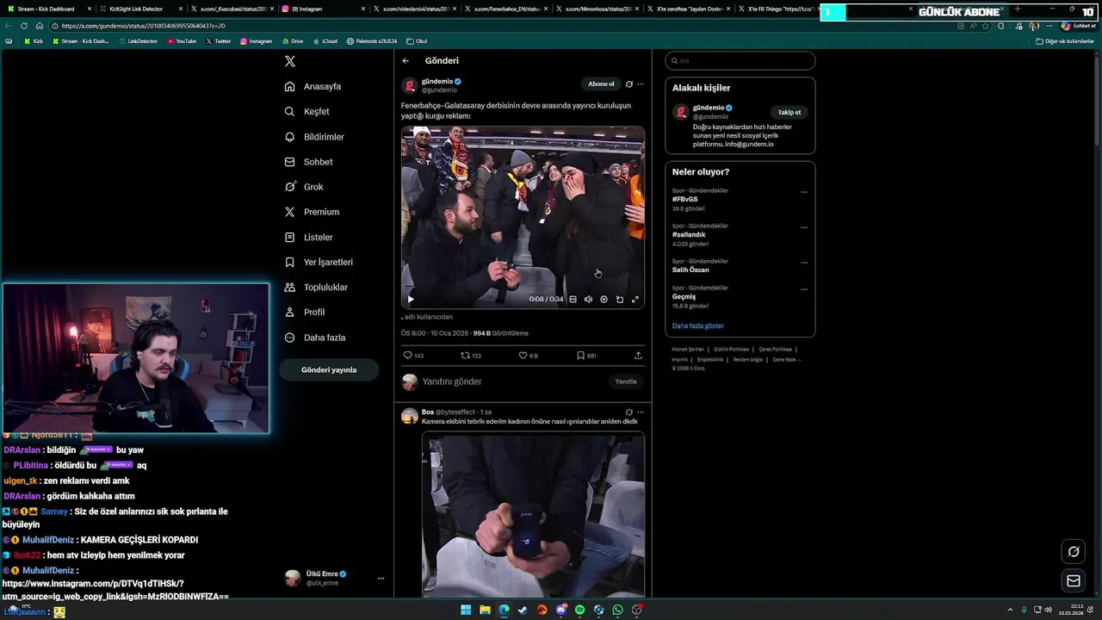
Task: Open Sohbet messages
Action: coord(308,162)
